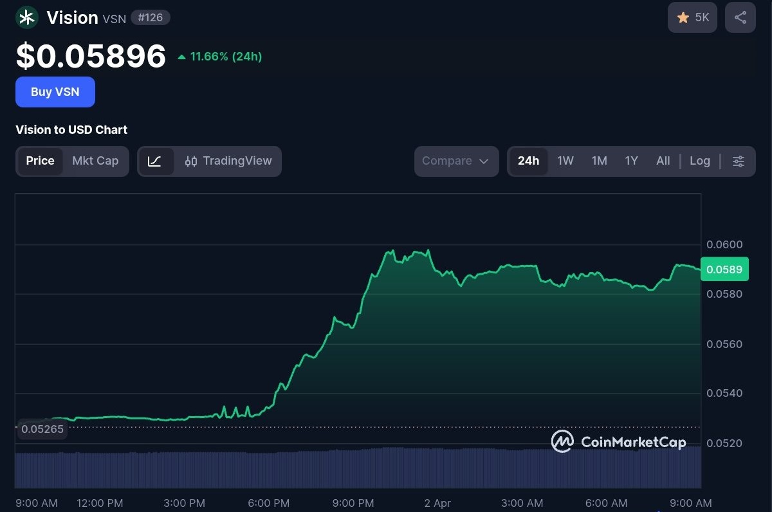Click the VSN ticker symbol

114,19
